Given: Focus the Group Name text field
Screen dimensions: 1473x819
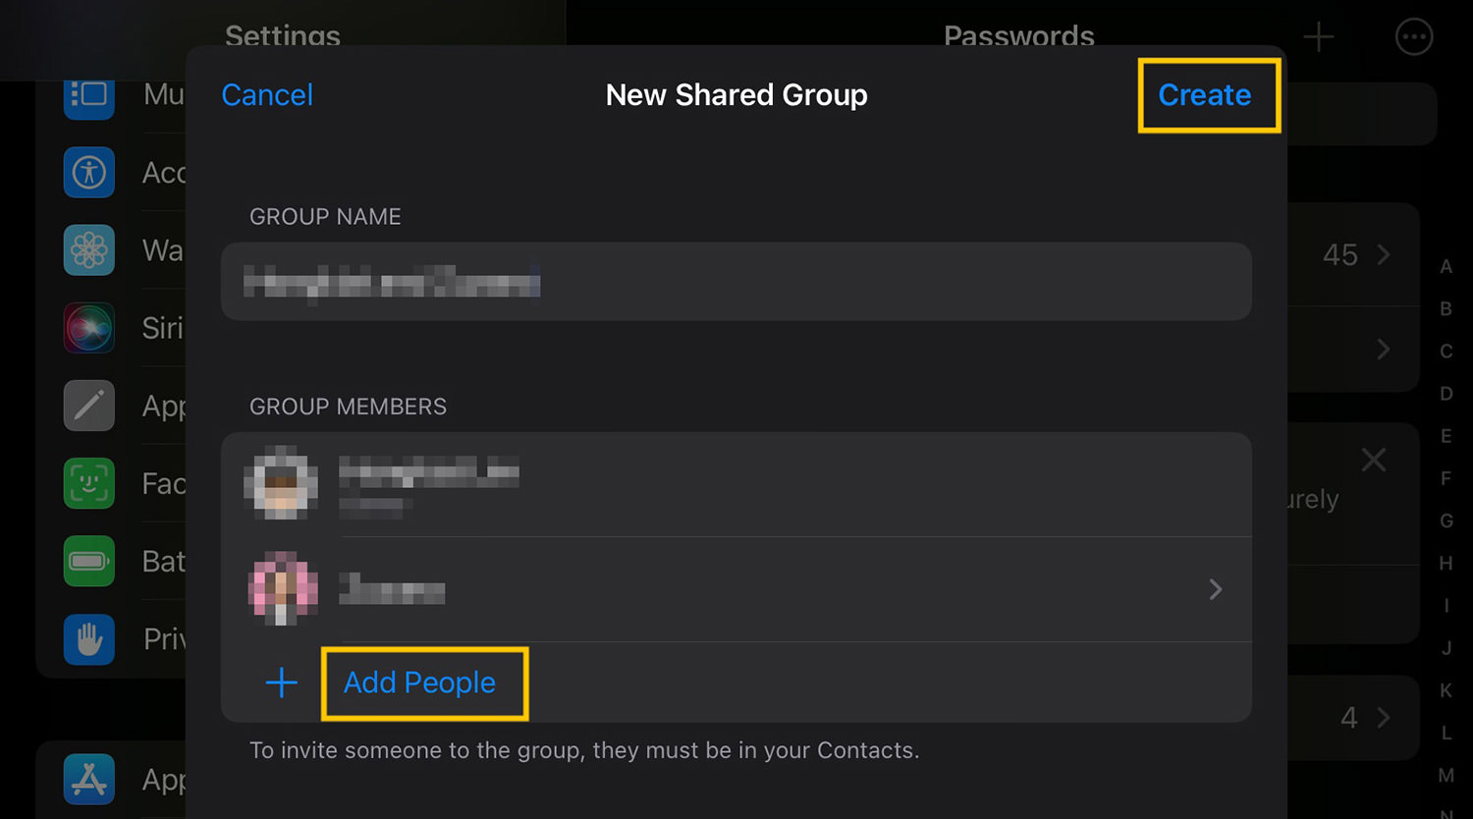Looking at the screenshot, I should pyautogui.click(x=736, y=282).
